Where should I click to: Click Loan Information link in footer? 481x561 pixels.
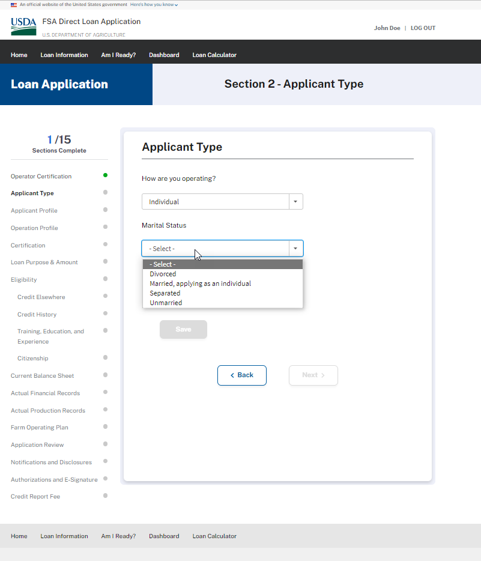coord(64,536)
